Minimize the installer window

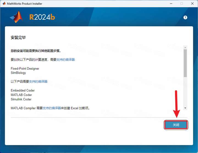pyautogui.click(x=171, y=4)
